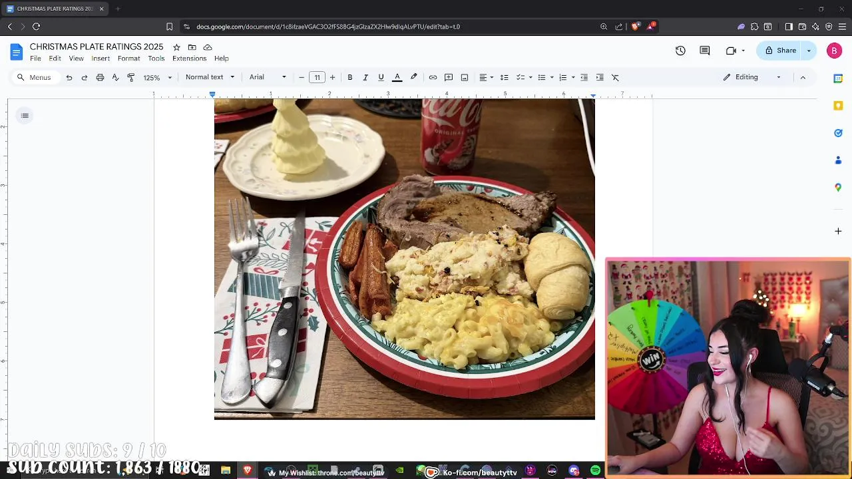Screen dimensions: 852x479
Task: Open the browser Extensions puzzle icon
Action: 754,27
